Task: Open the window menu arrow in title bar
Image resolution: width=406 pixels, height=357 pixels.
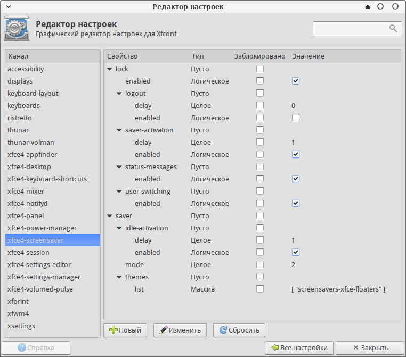Action: point(9,7)
